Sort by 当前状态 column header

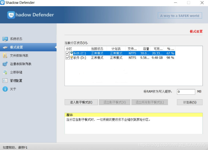(97, 49)
